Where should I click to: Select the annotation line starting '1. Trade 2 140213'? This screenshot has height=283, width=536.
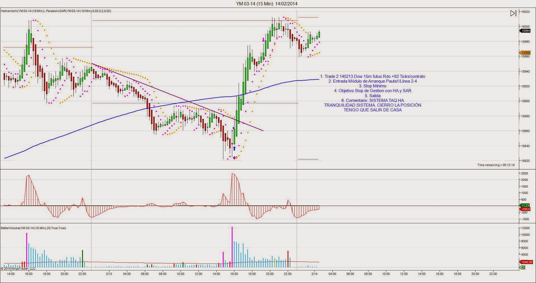coord(373,76)
